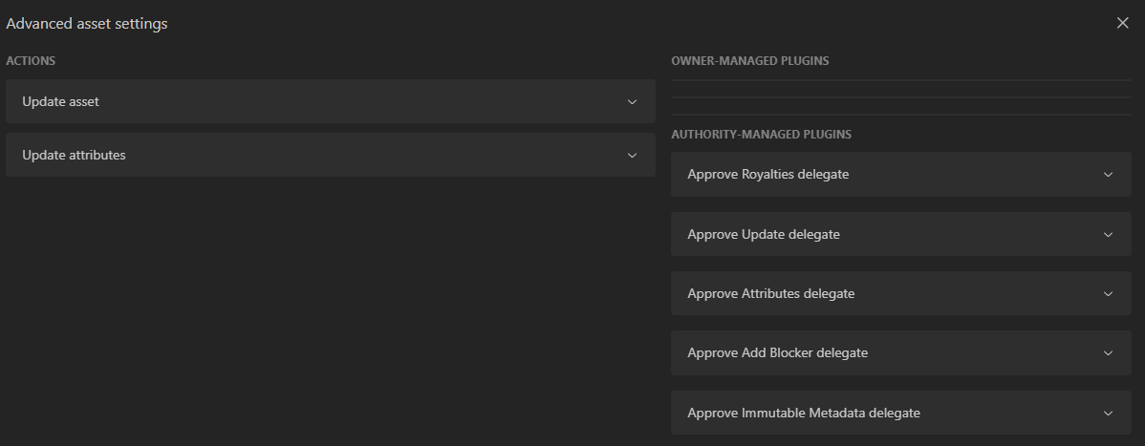Click chevron beside Approve Attributes delegate
This screenshot has width=1145, height=446.
point(1108,294)
